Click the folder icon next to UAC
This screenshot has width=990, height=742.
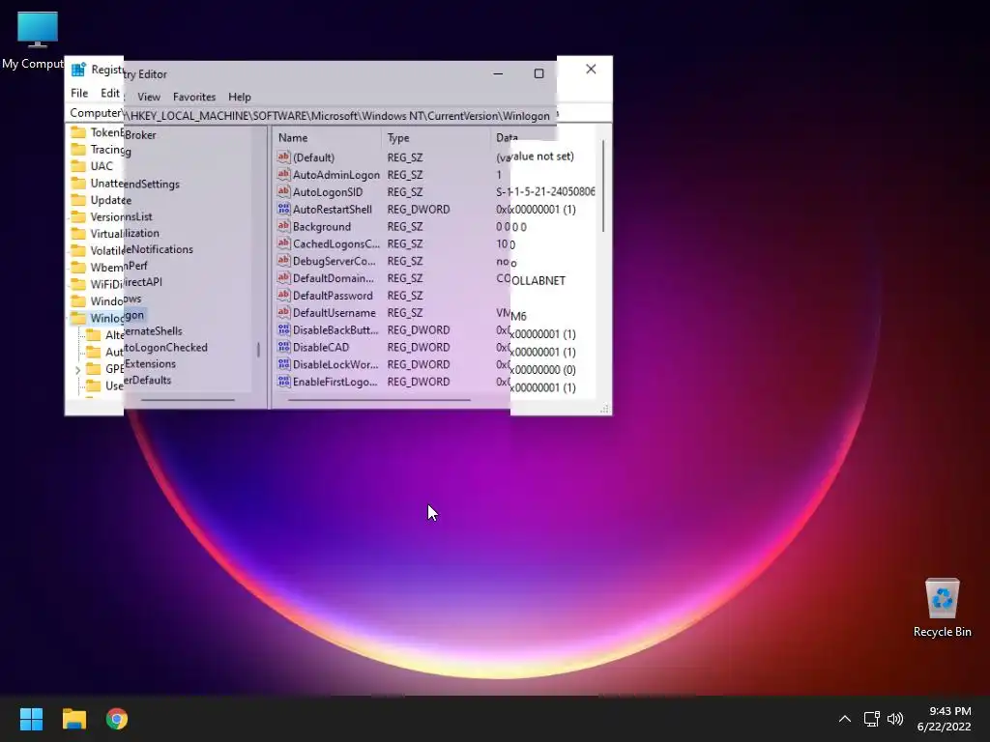(78, 166)
